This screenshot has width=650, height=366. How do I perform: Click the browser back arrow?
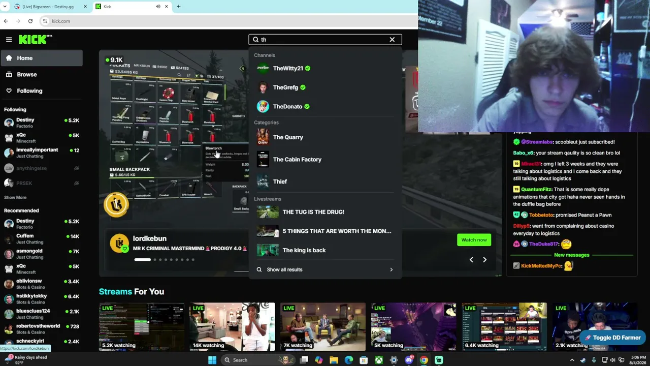[6, 21]
